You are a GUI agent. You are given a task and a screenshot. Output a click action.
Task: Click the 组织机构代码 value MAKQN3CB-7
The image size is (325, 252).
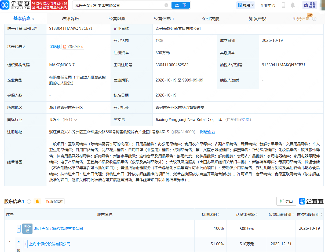pyautogui.click(x=62, y=65)
